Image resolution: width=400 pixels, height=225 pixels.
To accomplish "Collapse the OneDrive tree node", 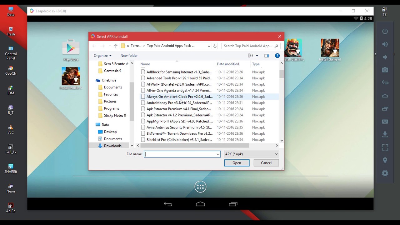I will coord(94,80).
